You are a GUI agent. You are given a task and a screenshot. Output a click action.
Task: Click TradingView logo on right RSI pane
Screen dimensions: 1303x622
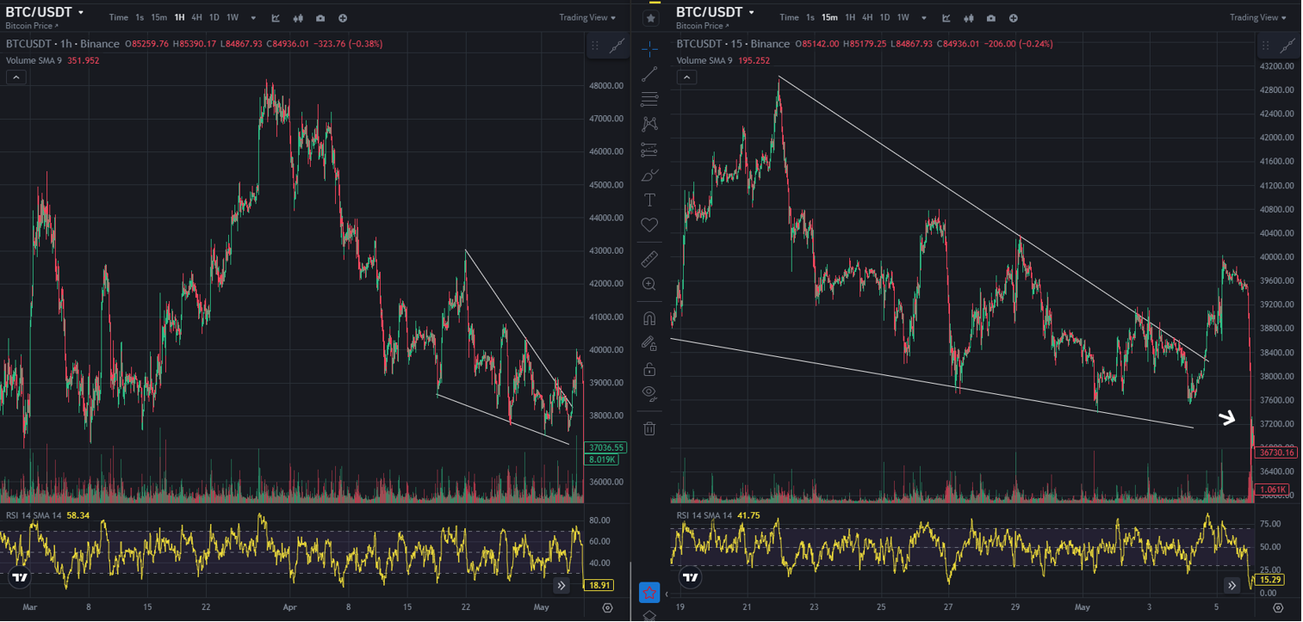[691, 577]
